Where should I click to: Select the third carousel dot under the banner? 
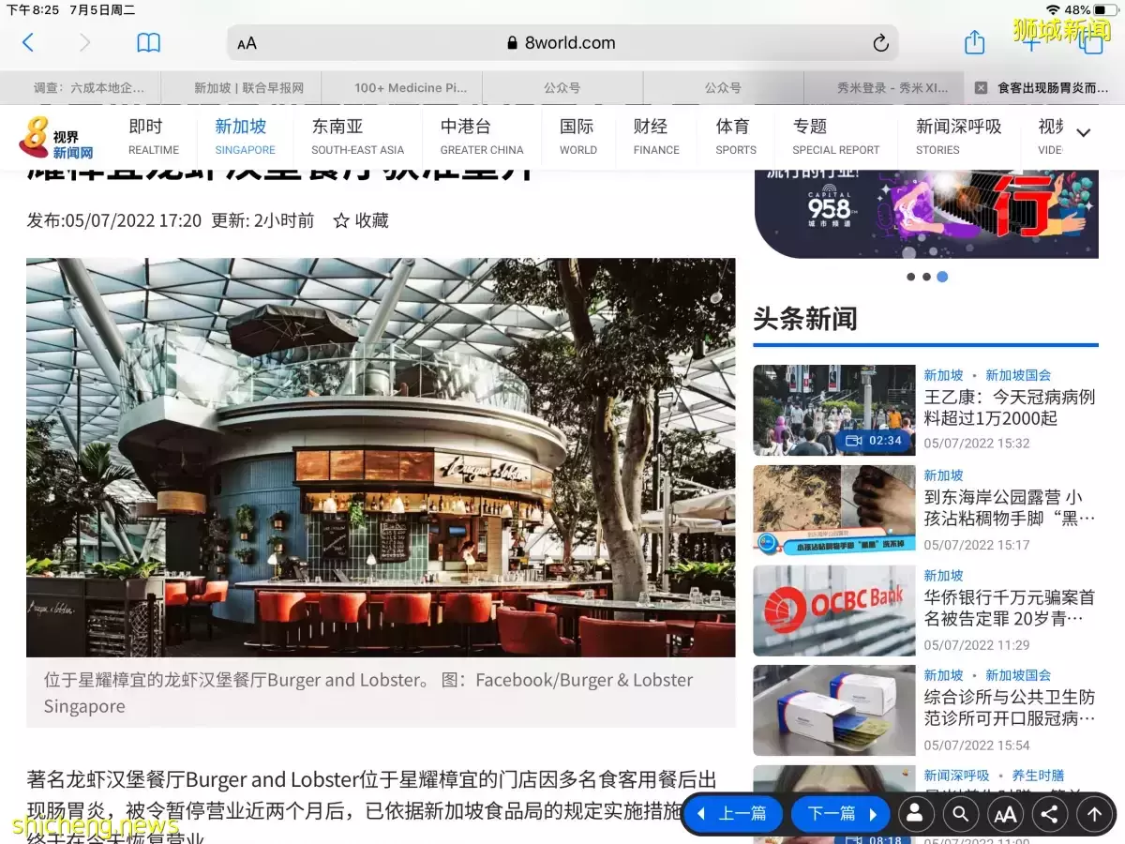942,277
